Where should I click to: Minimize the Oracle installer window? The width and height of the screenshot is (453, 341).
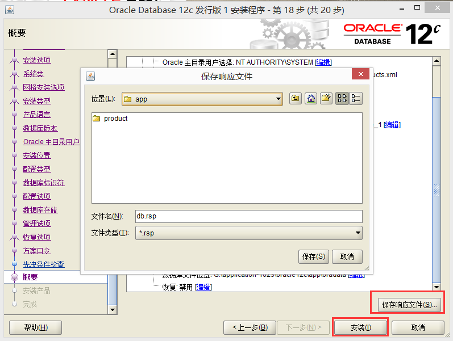[x=402, y=10]
